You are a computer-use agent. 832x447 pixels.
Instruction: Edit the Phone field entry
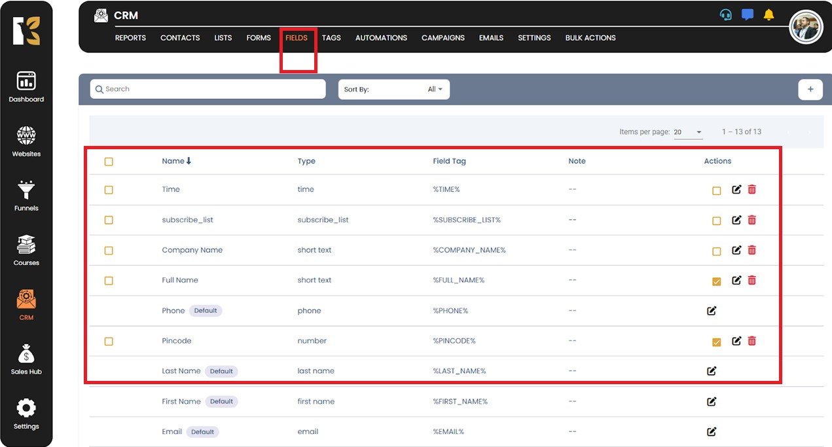click(712, 311)
